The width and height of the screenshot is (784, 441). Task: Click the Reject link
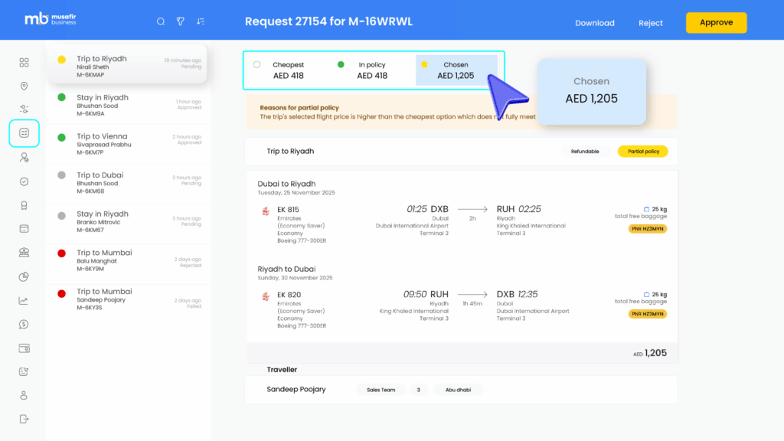click(x=651, y=23)
